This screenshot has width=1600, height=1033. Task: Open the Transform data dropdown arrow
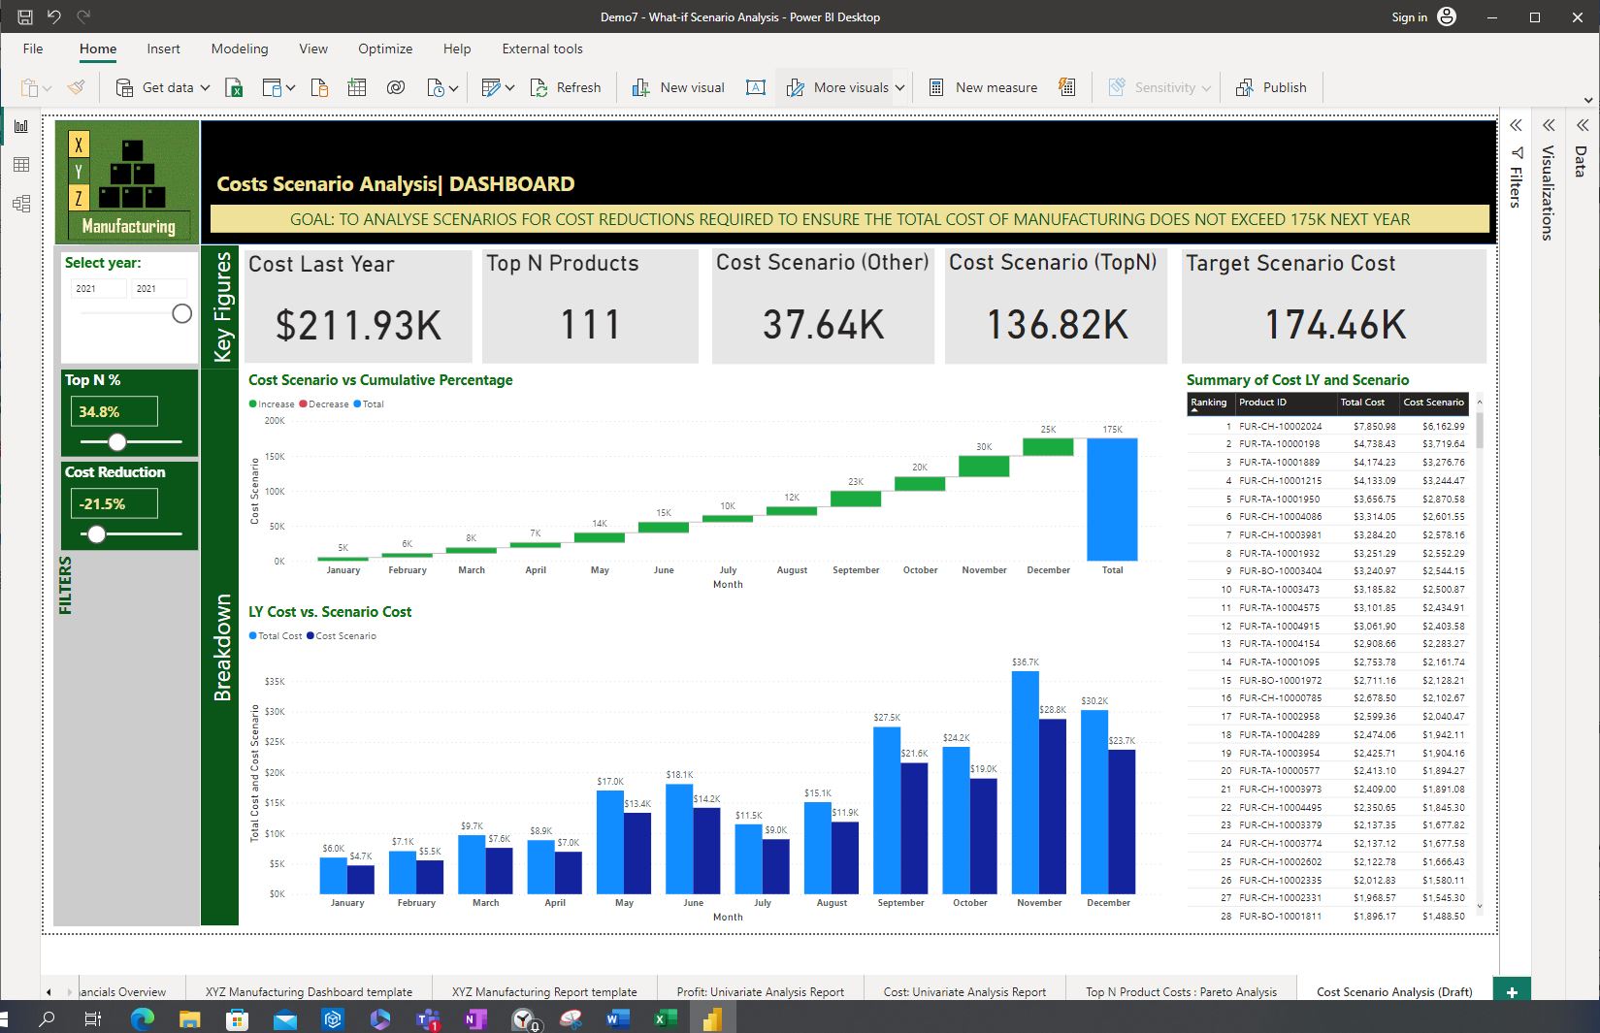509,87
